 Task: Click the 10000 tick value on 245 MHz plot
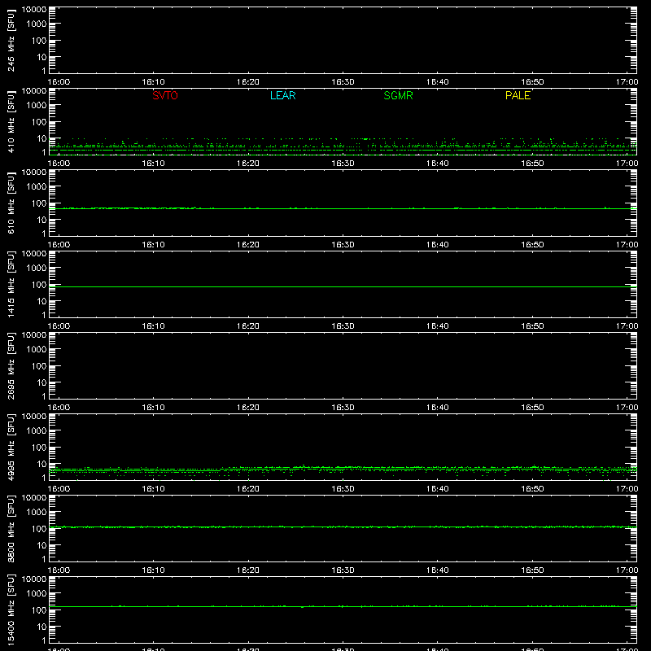click(34, 10)
